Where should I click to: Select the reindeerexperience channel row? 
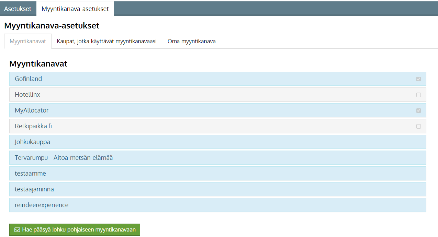(218, 205)
